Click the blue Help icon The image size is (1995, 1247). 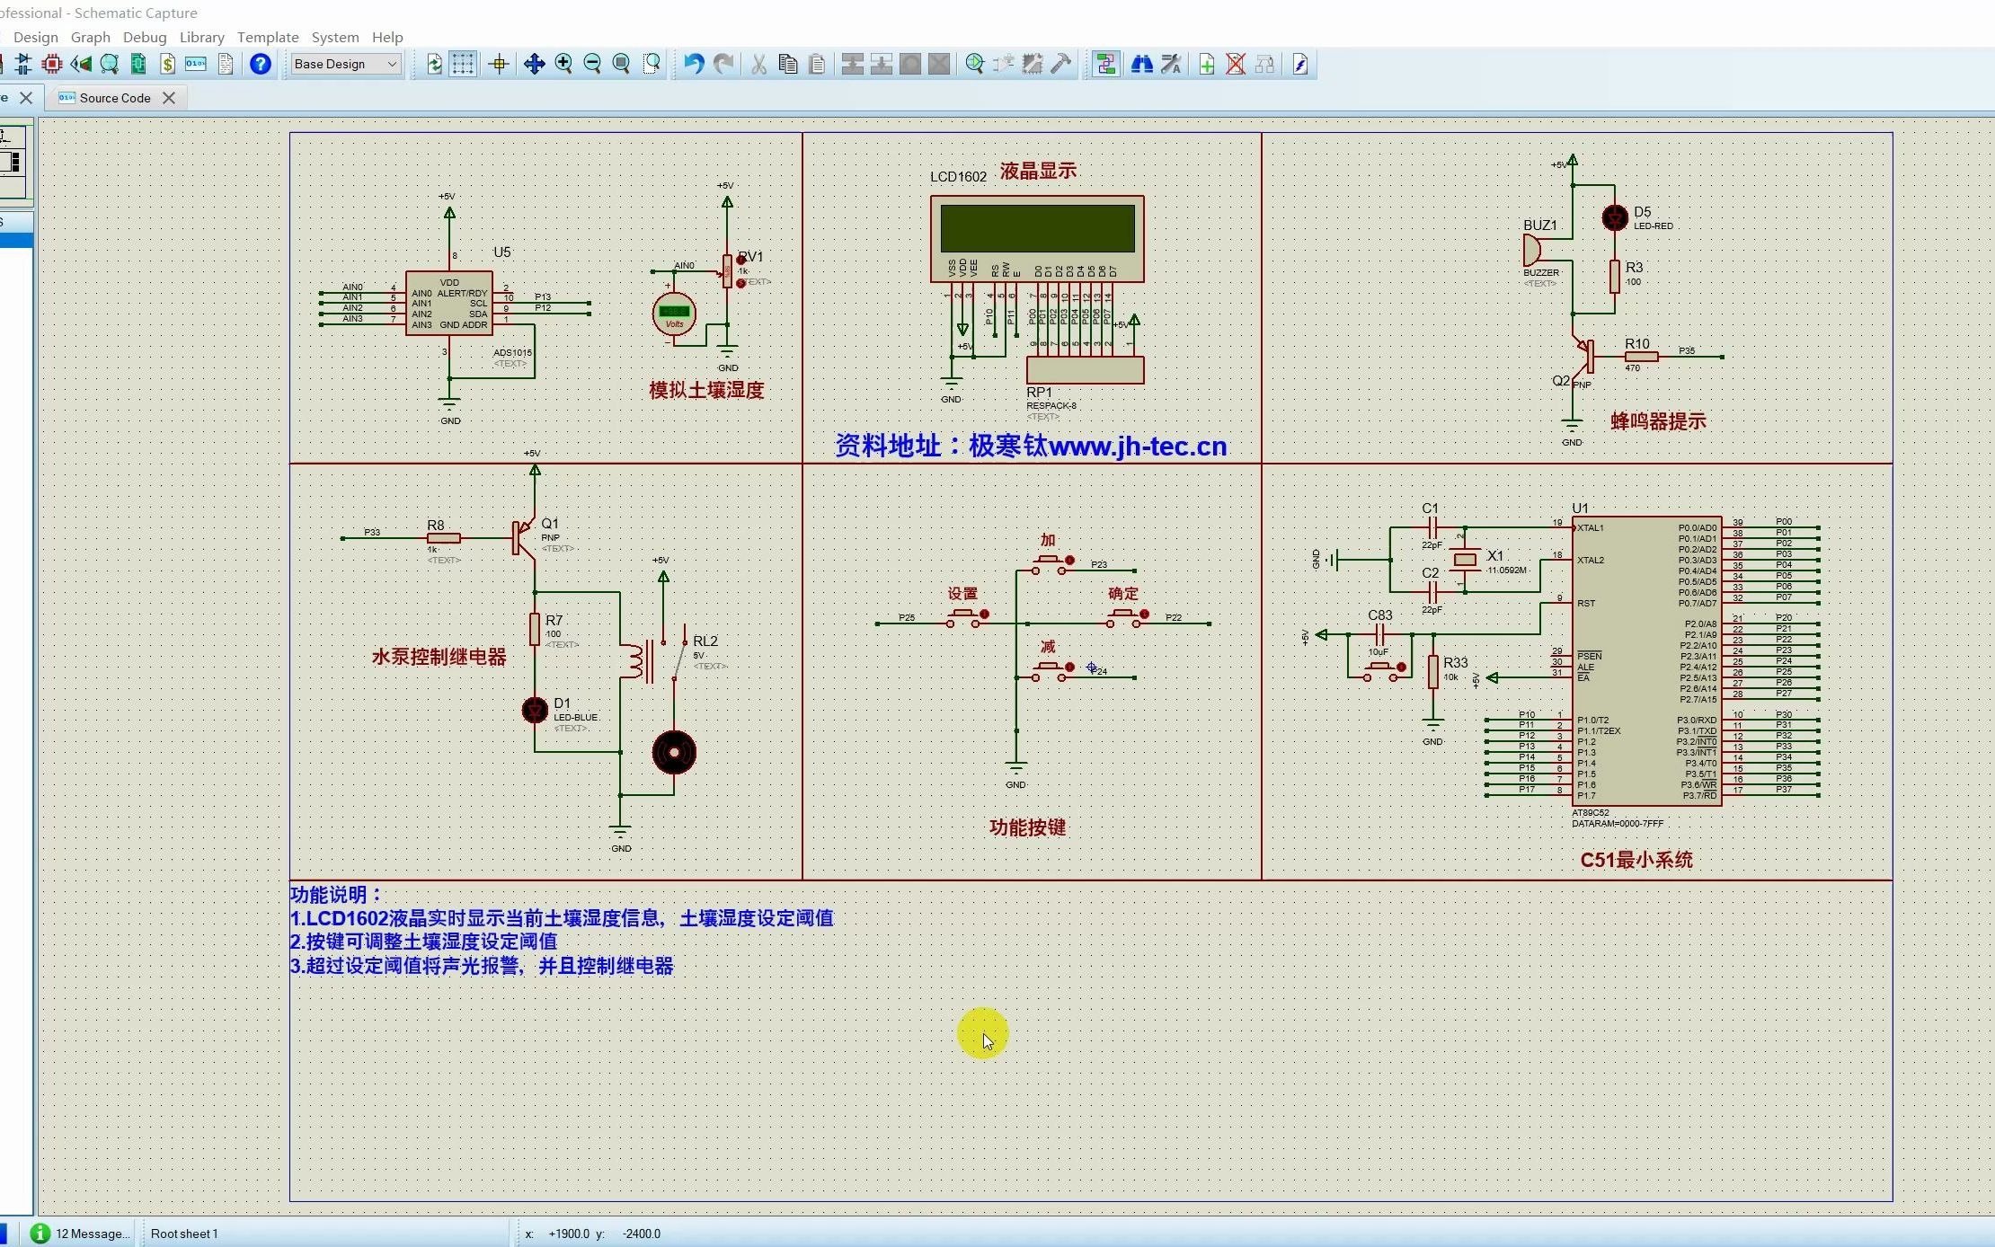(x=260, y=64)
